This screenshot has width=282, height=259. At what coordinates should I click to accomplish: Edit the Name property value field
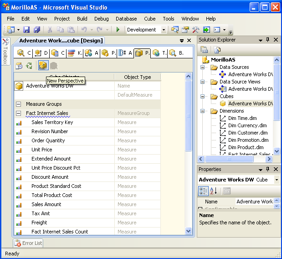[254, 202]
